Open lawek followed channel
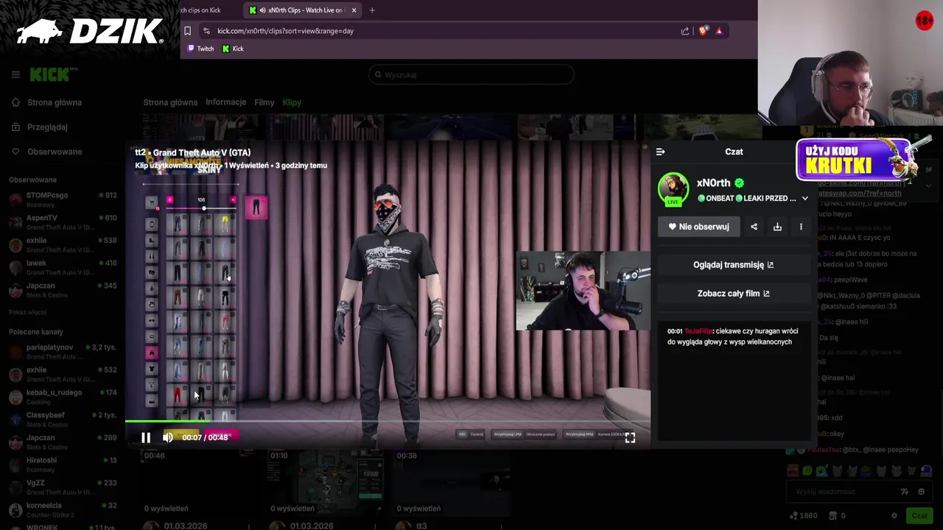Image resolution: width=943 pixels, height=530 pixels. point(63,266)
